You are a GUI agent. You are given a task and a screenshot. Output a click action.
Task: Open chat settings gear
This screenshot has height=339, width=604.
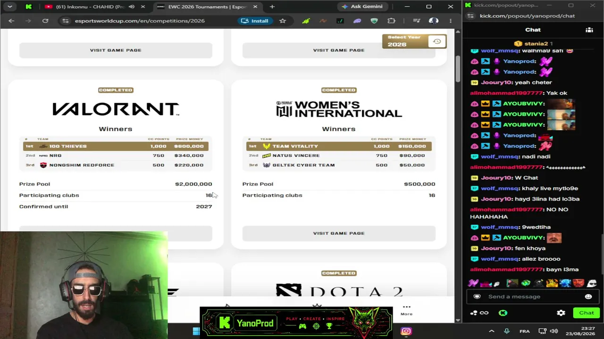coord(561,313)
